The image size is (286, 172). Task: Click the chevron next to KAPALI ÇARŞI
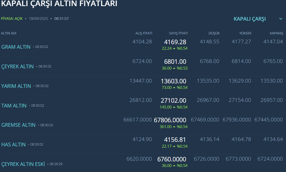[x=280, y=19]
